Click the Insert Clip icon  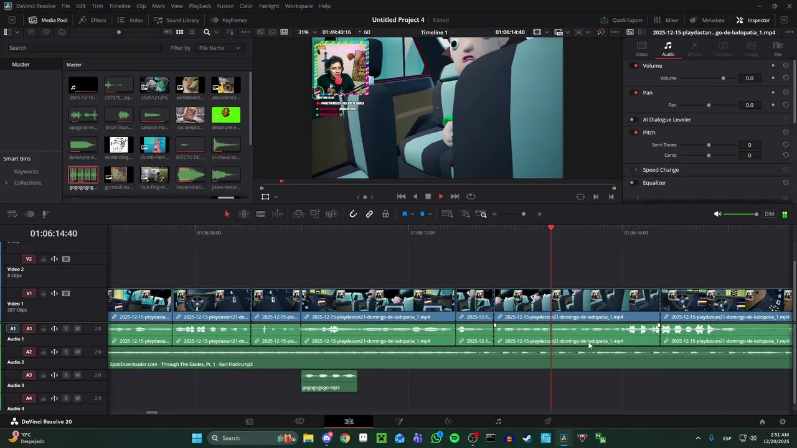click(x=298, y=214)
